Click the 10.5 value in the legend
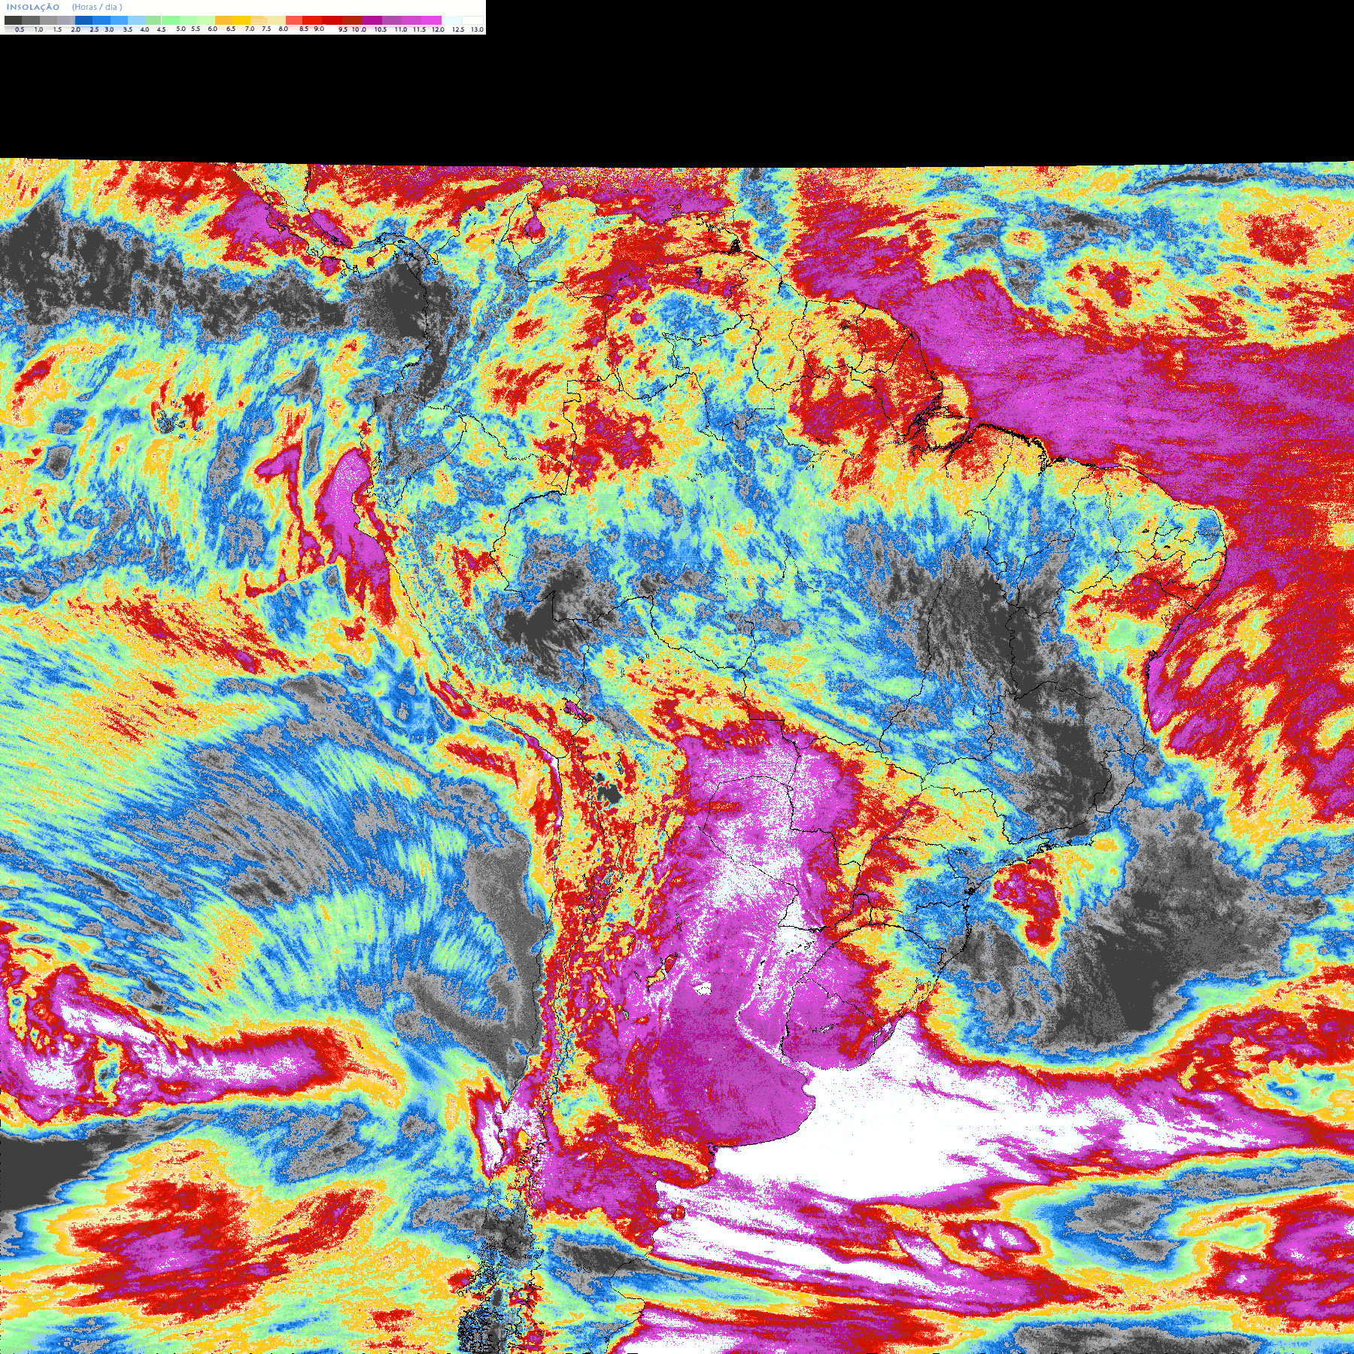Image resolution: width=1354 pixels, height=1354 pixels. (381, 29)
